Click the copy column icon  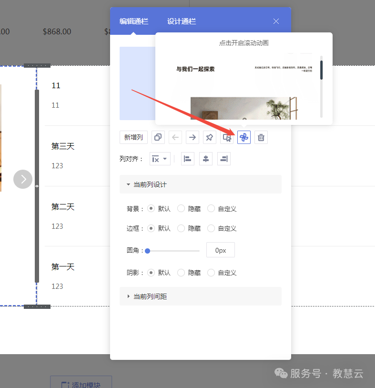point(158,137)
